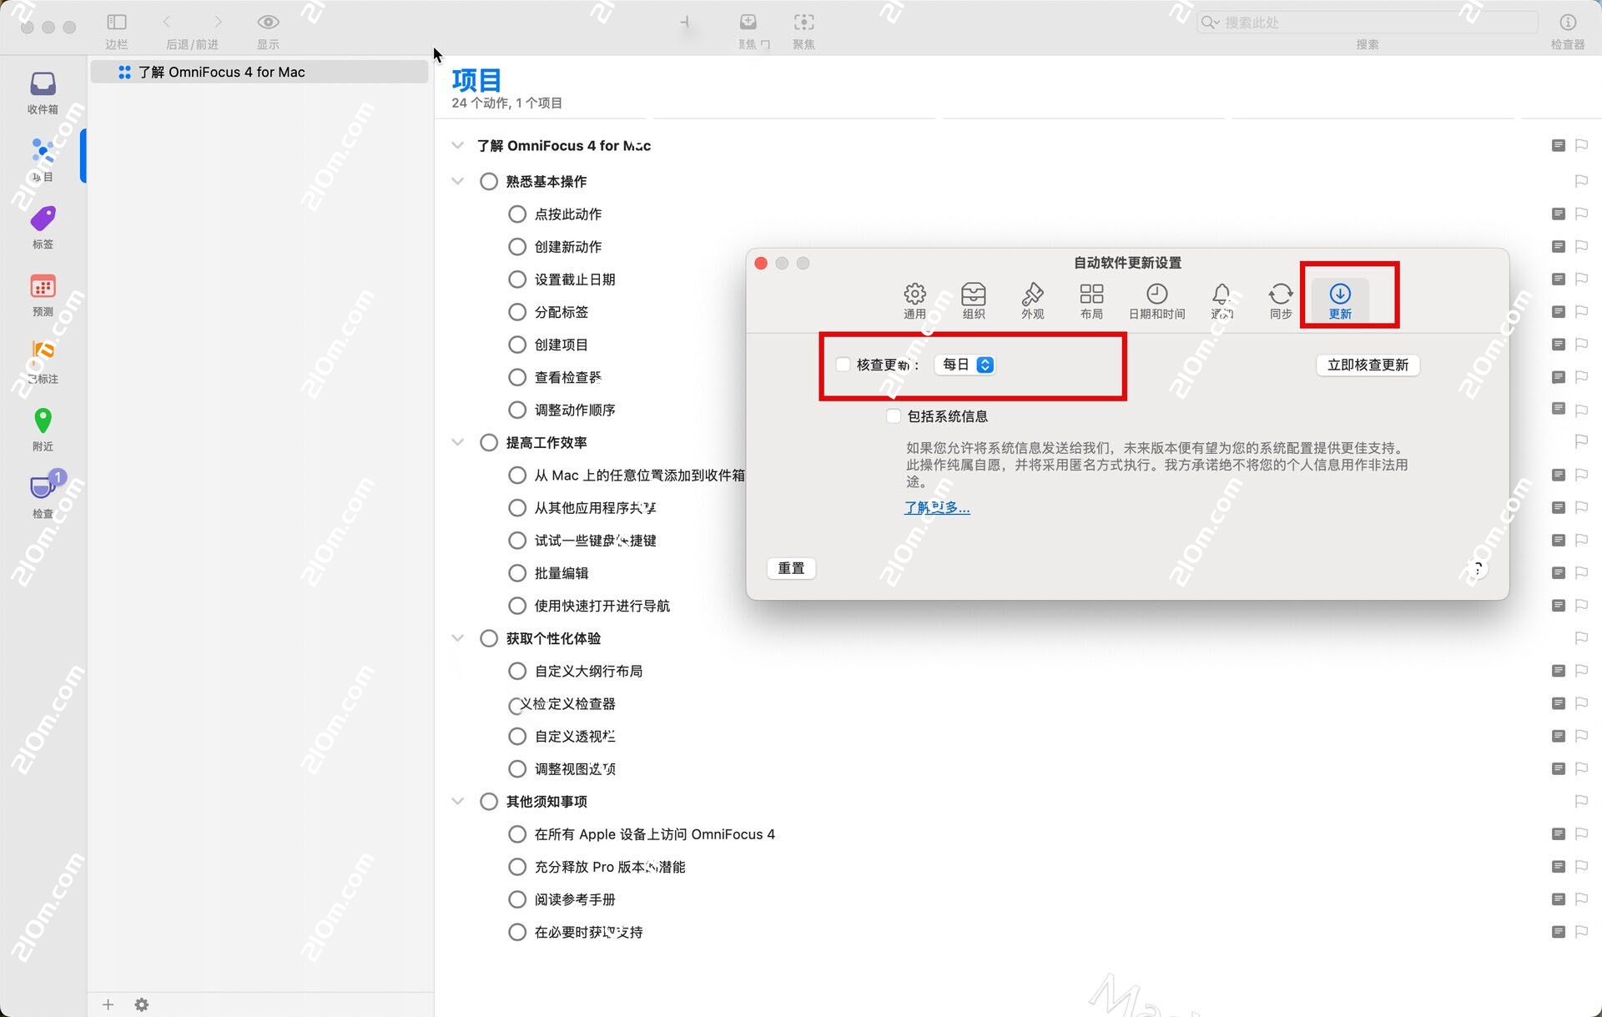The image size is (1602, 1017).
Task: Mark 点按此动作 task as complete
Action: coord(517,214)
